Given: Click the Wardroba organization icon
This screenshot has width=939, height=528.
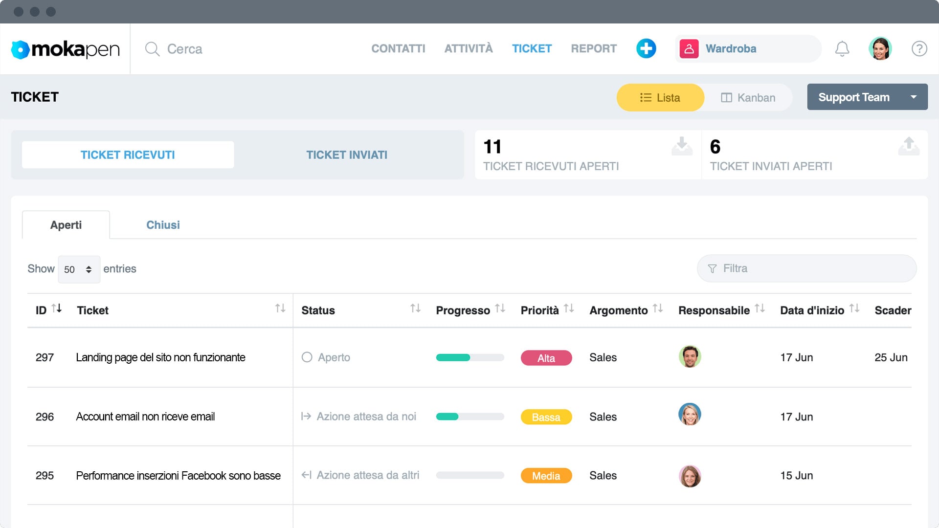Looking at the screenshot, I should (x=690, y=48).
